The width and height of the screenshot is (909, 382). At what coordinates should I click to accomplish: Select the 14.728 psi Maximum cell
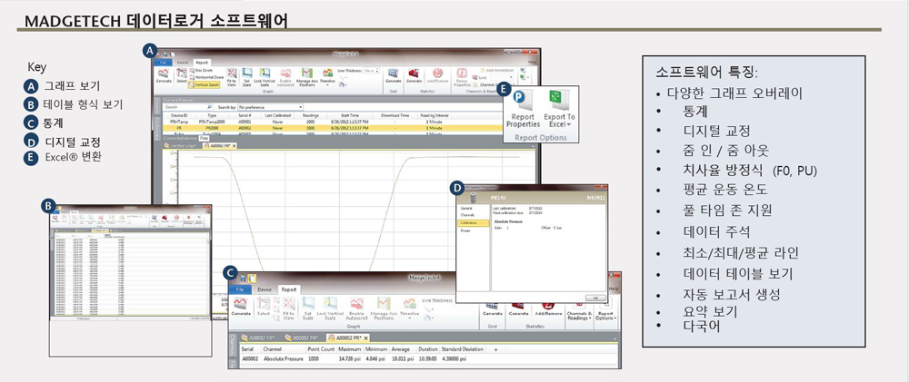[350, 358]
